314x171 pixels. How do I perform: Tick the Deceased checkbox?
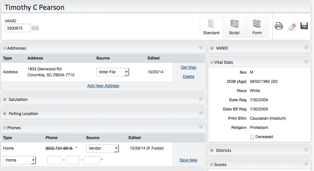point(252,137)
